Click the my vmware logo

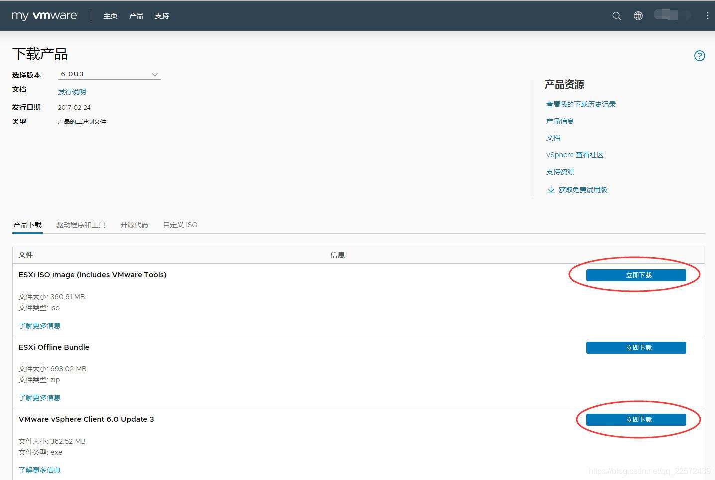[45, 16]
